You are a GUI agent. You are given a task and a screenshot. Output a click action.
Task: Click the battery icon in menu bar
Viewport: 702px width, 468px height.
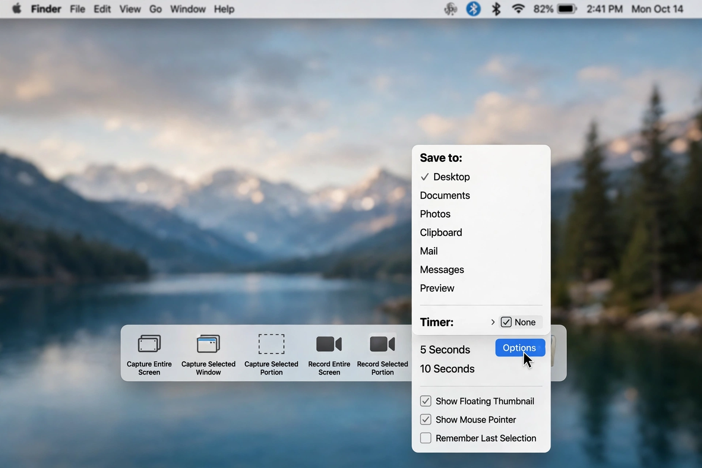567,9
